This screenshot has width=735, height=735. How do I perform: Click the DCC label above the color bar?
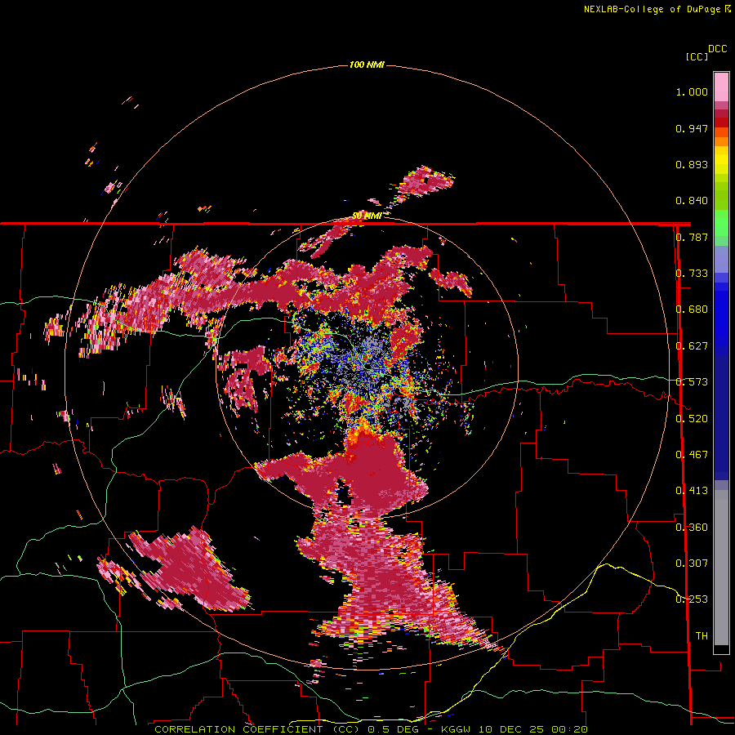tap(718, 49)
